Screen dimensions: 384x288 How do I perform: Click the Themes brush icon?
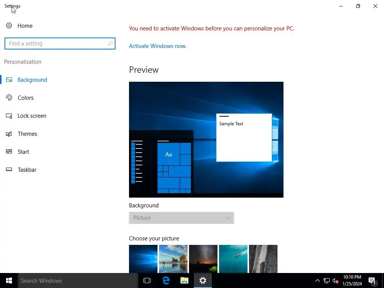[x=9, y=134]
